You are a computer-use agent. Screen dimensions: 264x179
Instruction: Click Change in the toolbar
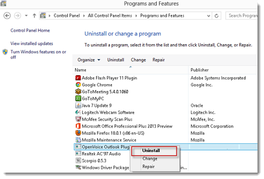[138, 60]
